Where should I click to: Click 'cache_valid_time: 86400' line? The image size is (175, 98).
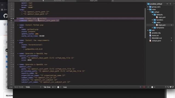click(x=33, y=36)
